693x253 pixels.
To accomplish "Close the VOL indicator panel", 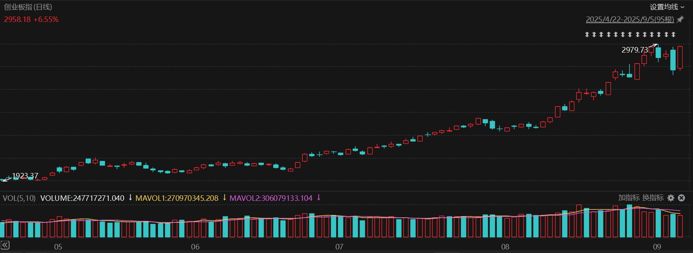I will (682, 198).
